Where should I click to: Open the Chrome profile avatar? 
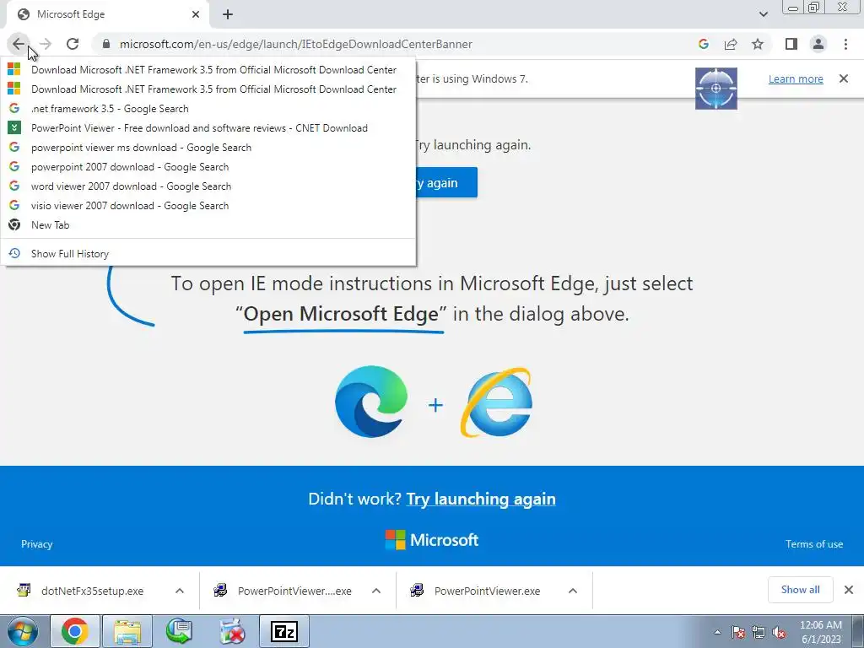(x=818, y=44)
